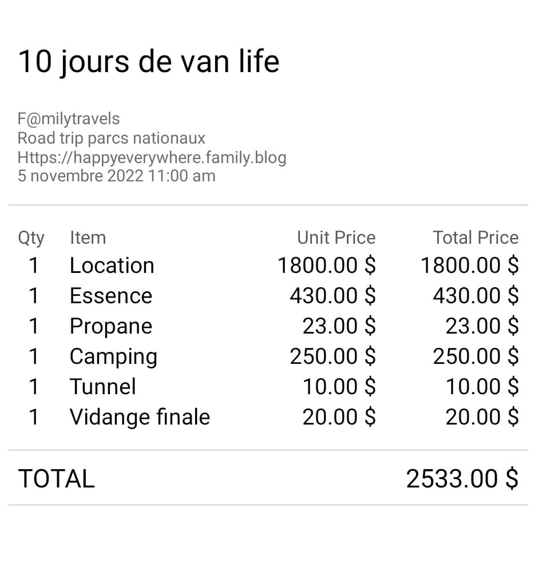The width and height of the screenshot is (539, 571).
Task: Tap the 430.00 $ unit price for Essence
Action: pyautogui.click(x=332, y=296)
